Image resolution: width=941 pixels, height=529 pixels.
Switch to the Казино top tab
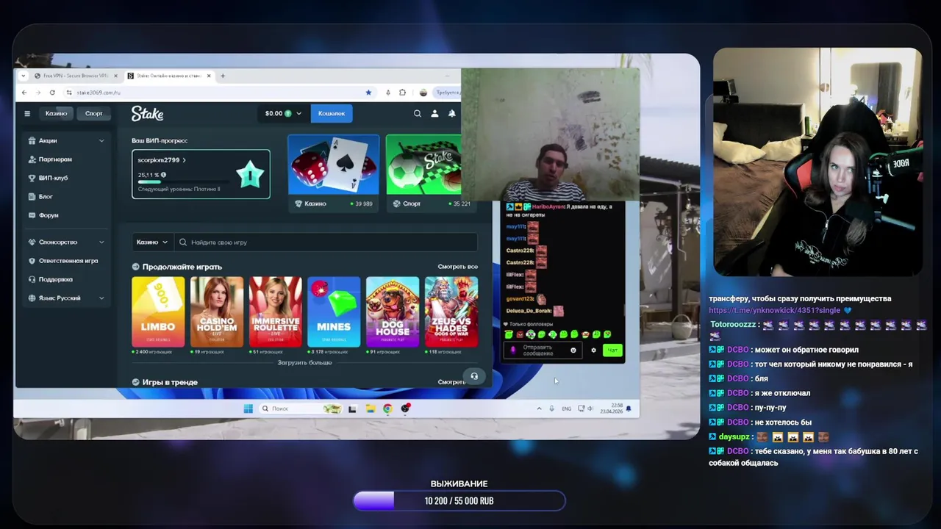click(x=57, y=113)
